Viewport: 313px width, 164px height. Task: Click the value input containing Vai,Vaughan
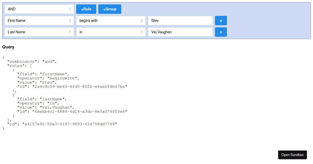[180, 32]
